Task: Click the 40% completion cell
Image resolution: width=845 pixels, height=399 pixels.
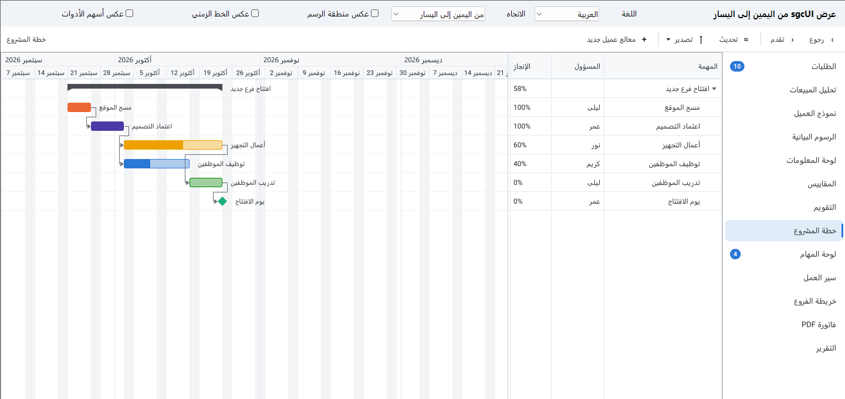Action: coord(530,164)
